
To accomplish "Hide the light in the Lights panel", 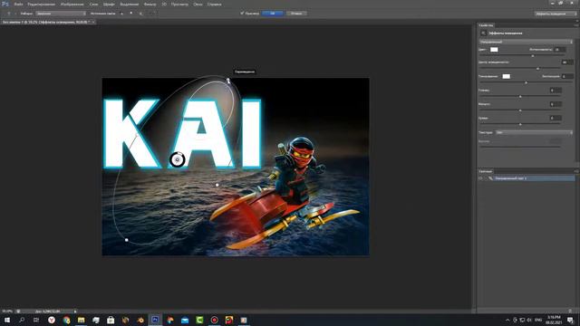I will [480, 178].
